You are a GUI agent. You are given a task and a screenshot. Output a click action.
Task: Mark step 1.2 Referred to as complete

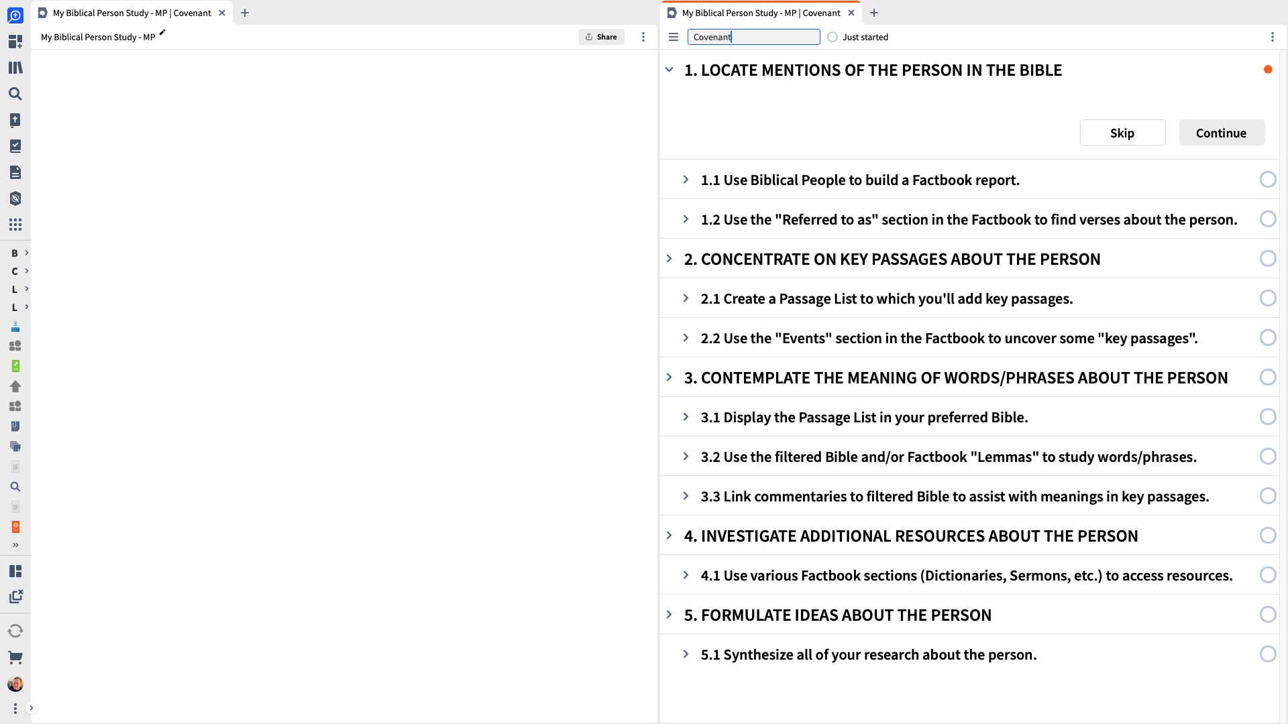pos(1267,219)
